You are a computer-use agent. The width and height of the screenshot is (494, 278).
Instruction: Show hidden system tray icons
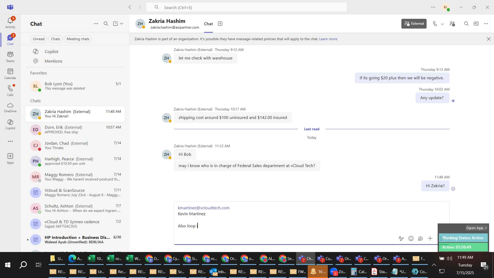coord(434,265)
